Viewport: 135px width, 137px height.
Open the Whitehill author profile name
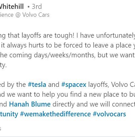click(12, 6)
